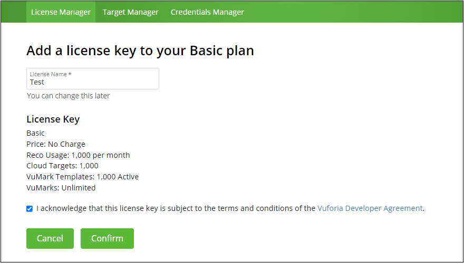Click the "Reco Usage: 1,000 per month" line
The height and width of the screenshot is (263, 464).
[78, 155]
